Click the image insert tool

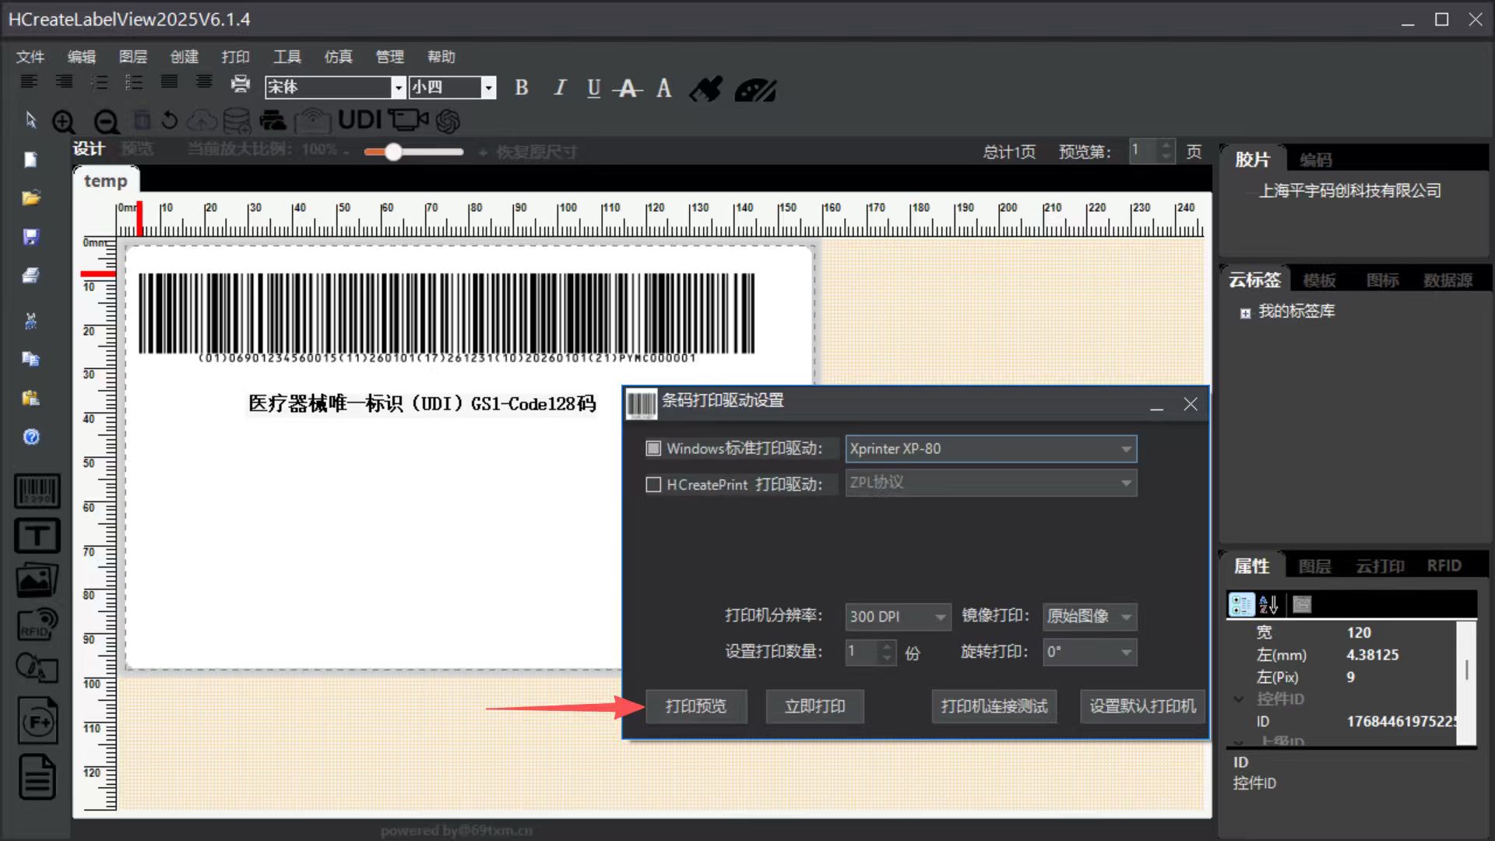[37, 579]
